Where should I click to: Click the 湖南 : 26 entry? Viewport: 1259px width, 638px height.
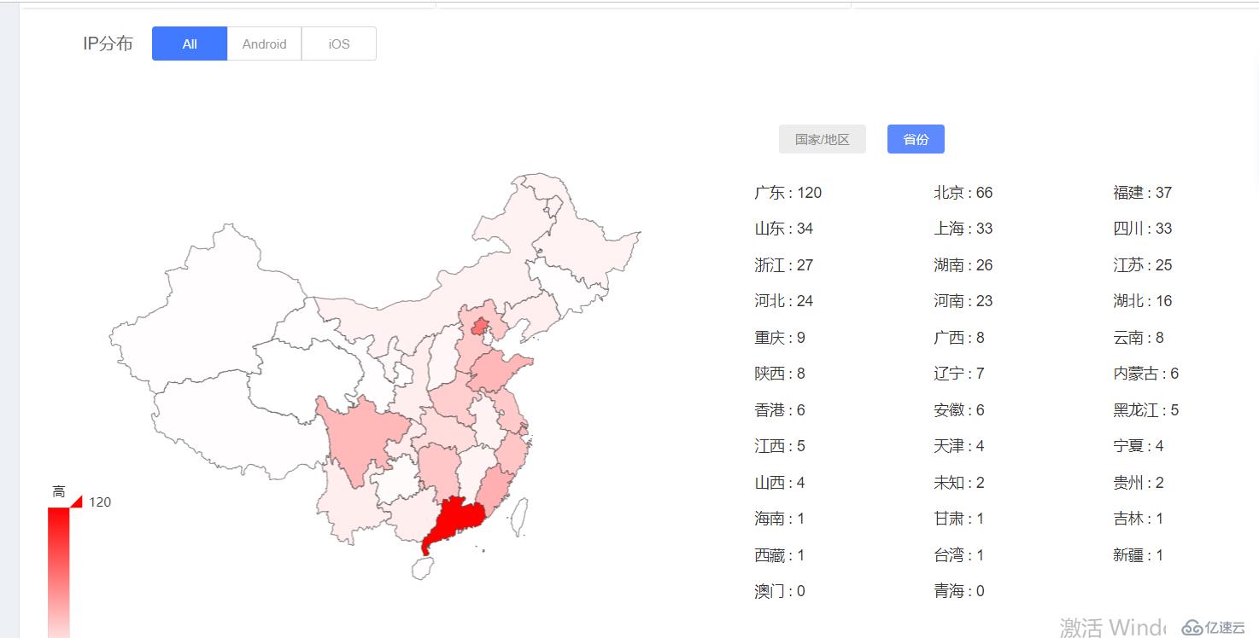coord(963,265)
